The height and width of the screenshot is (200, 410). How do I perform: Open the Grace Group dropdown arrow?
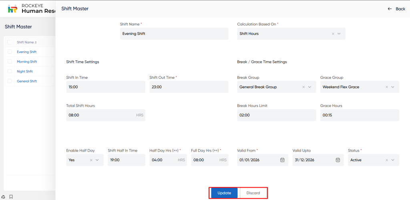393,87
